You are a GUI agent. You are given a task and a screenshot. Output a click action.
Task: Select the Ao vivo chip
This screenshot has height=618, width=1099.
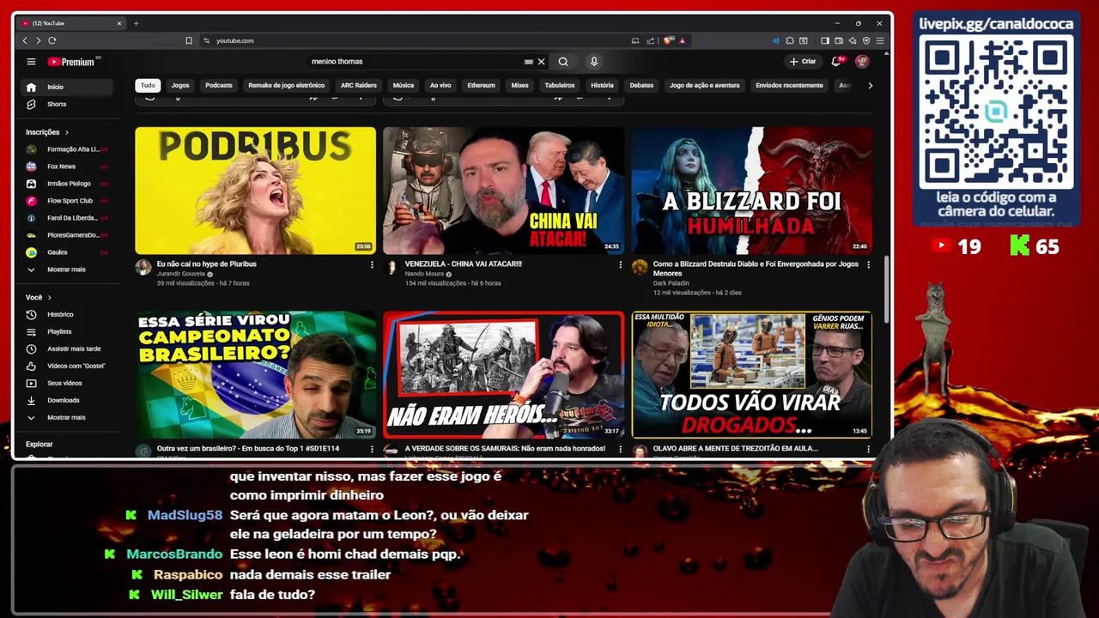[440, 85]
